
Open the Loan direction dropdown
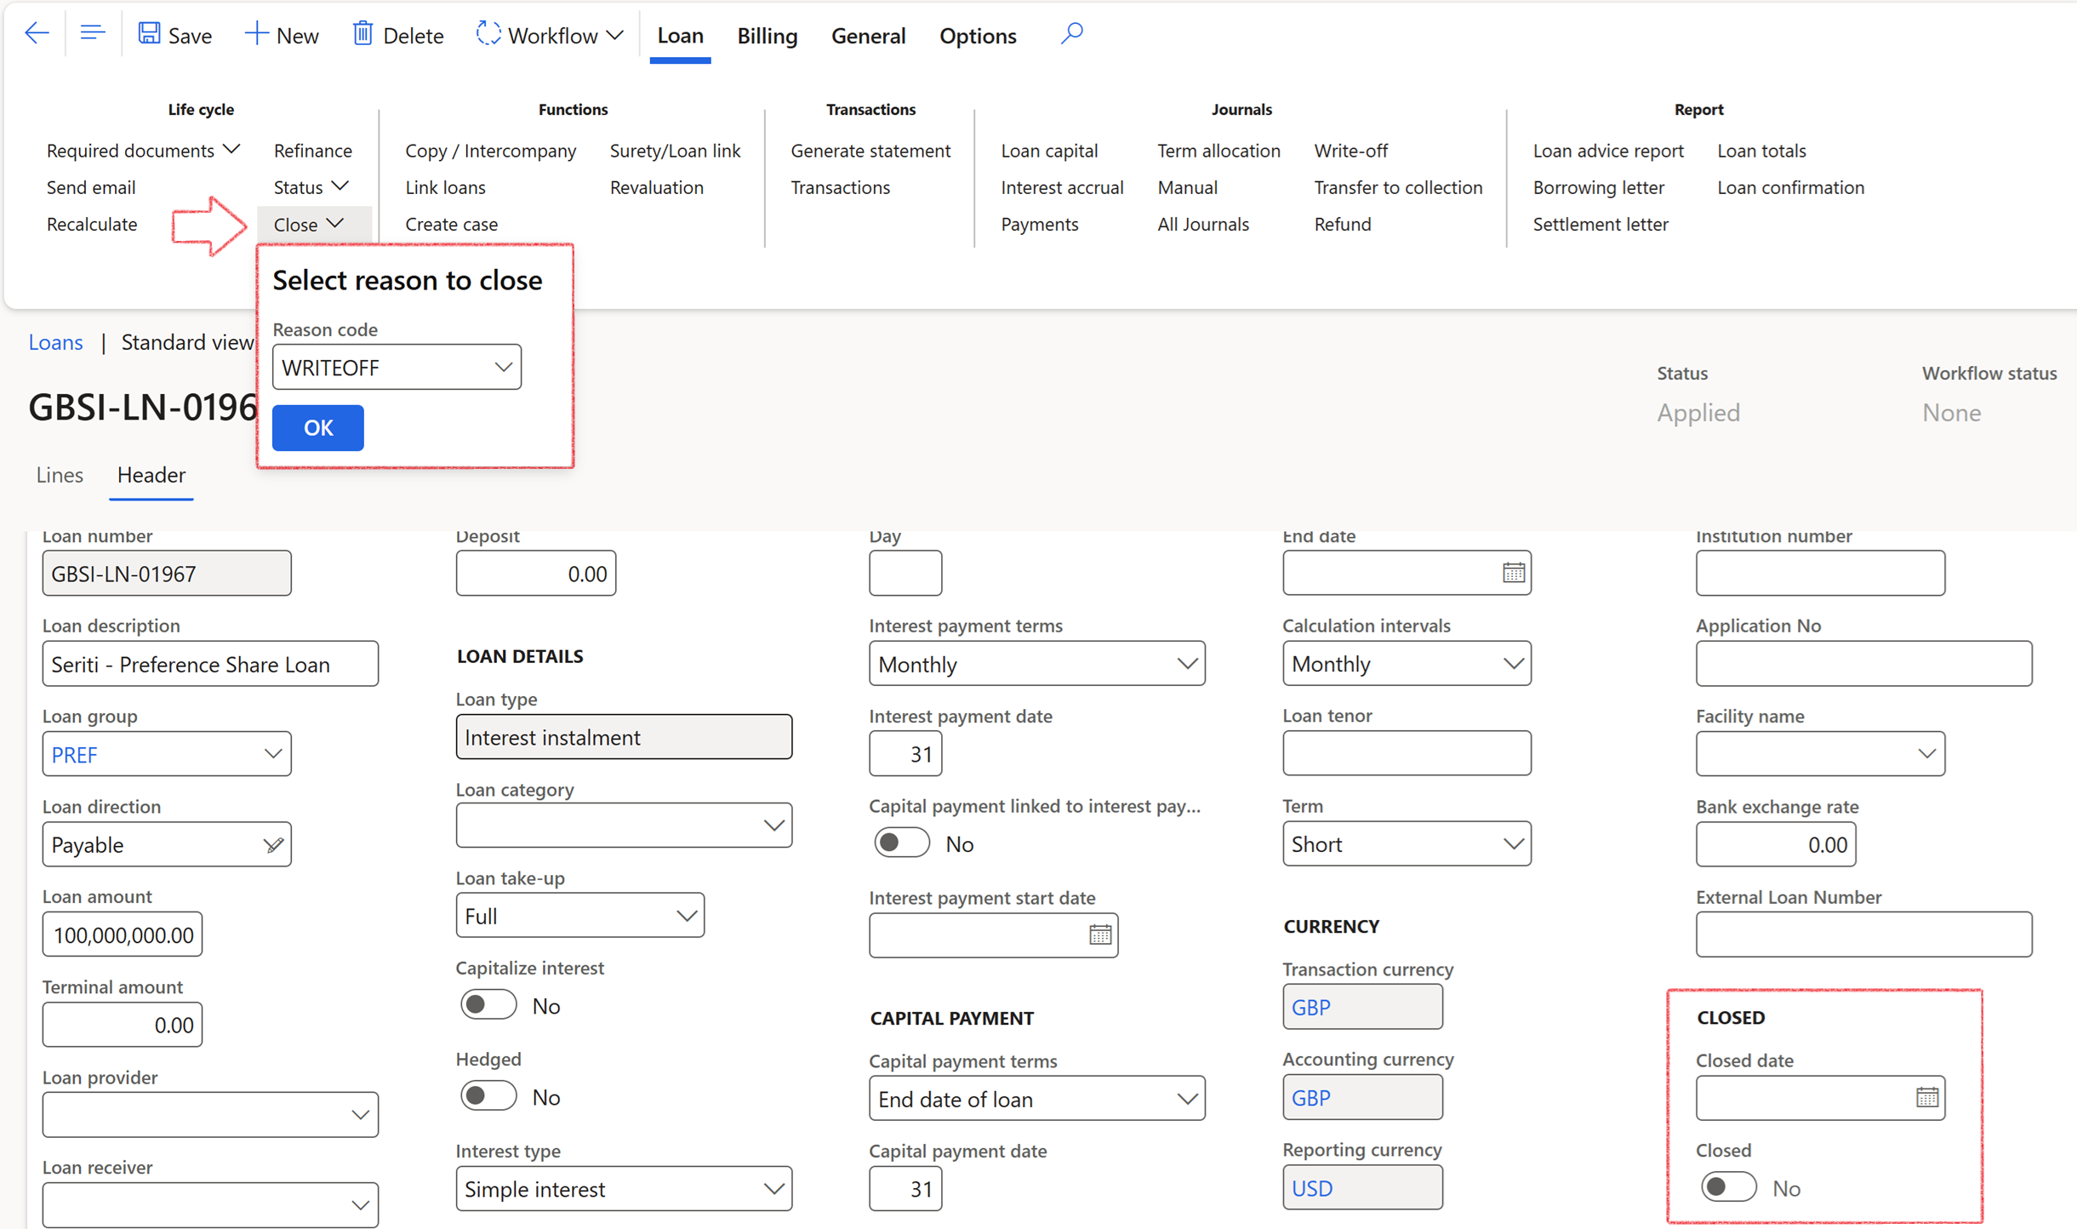[x=272, y=844]
